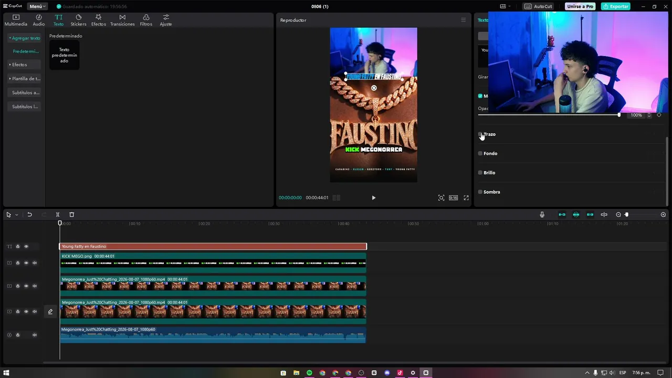Hide the KICK MEGO.png track
The height and width of the screenshot is (378, 672).
(26, 263)
